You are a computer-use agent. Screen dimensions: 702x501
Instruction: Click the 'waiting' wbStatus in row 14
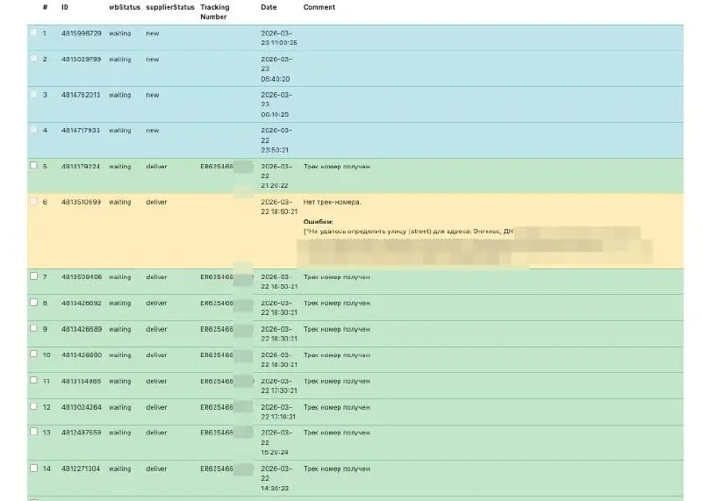coord(120,469)
